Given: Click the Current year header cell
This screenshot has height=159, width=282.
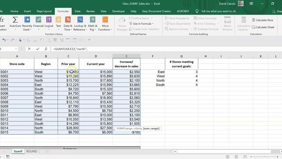Looking at the screenshot, I should coord(96,64).
